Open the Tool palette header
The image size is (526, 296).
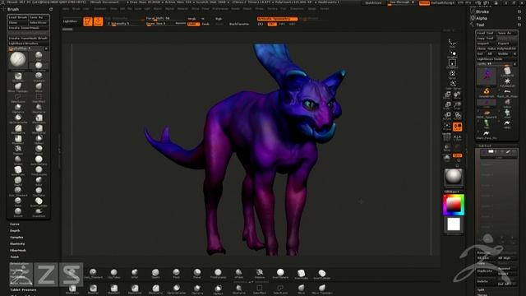click(x=480, y=25)
